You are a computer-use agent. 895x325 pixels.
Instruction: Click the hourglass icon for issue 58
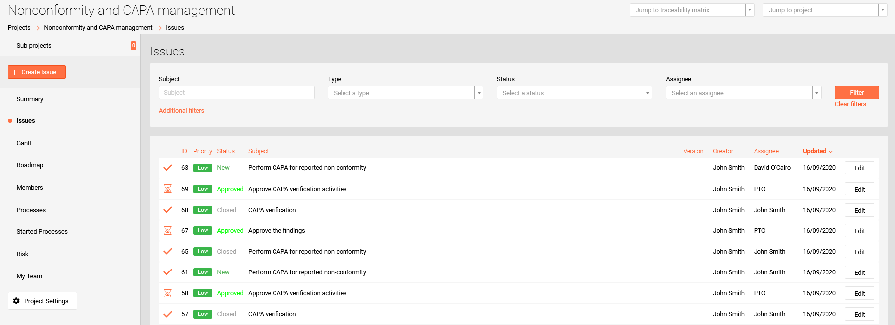[x=168, y=293]
